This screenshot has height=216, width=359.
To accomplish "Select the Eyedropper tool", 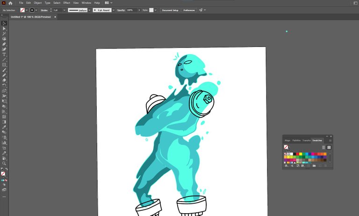I will (x=4, y=127).
